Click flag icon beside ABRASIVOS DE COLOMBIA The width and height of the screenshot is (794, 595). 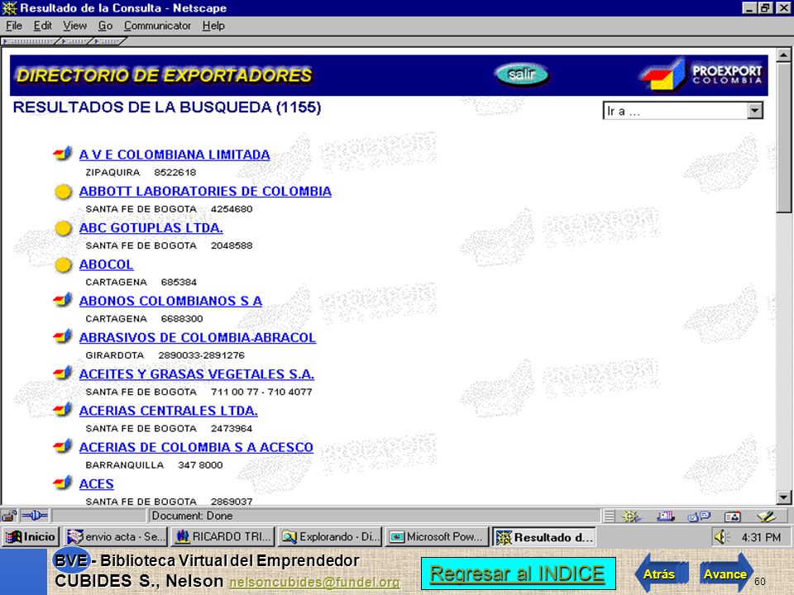point(62,336)
